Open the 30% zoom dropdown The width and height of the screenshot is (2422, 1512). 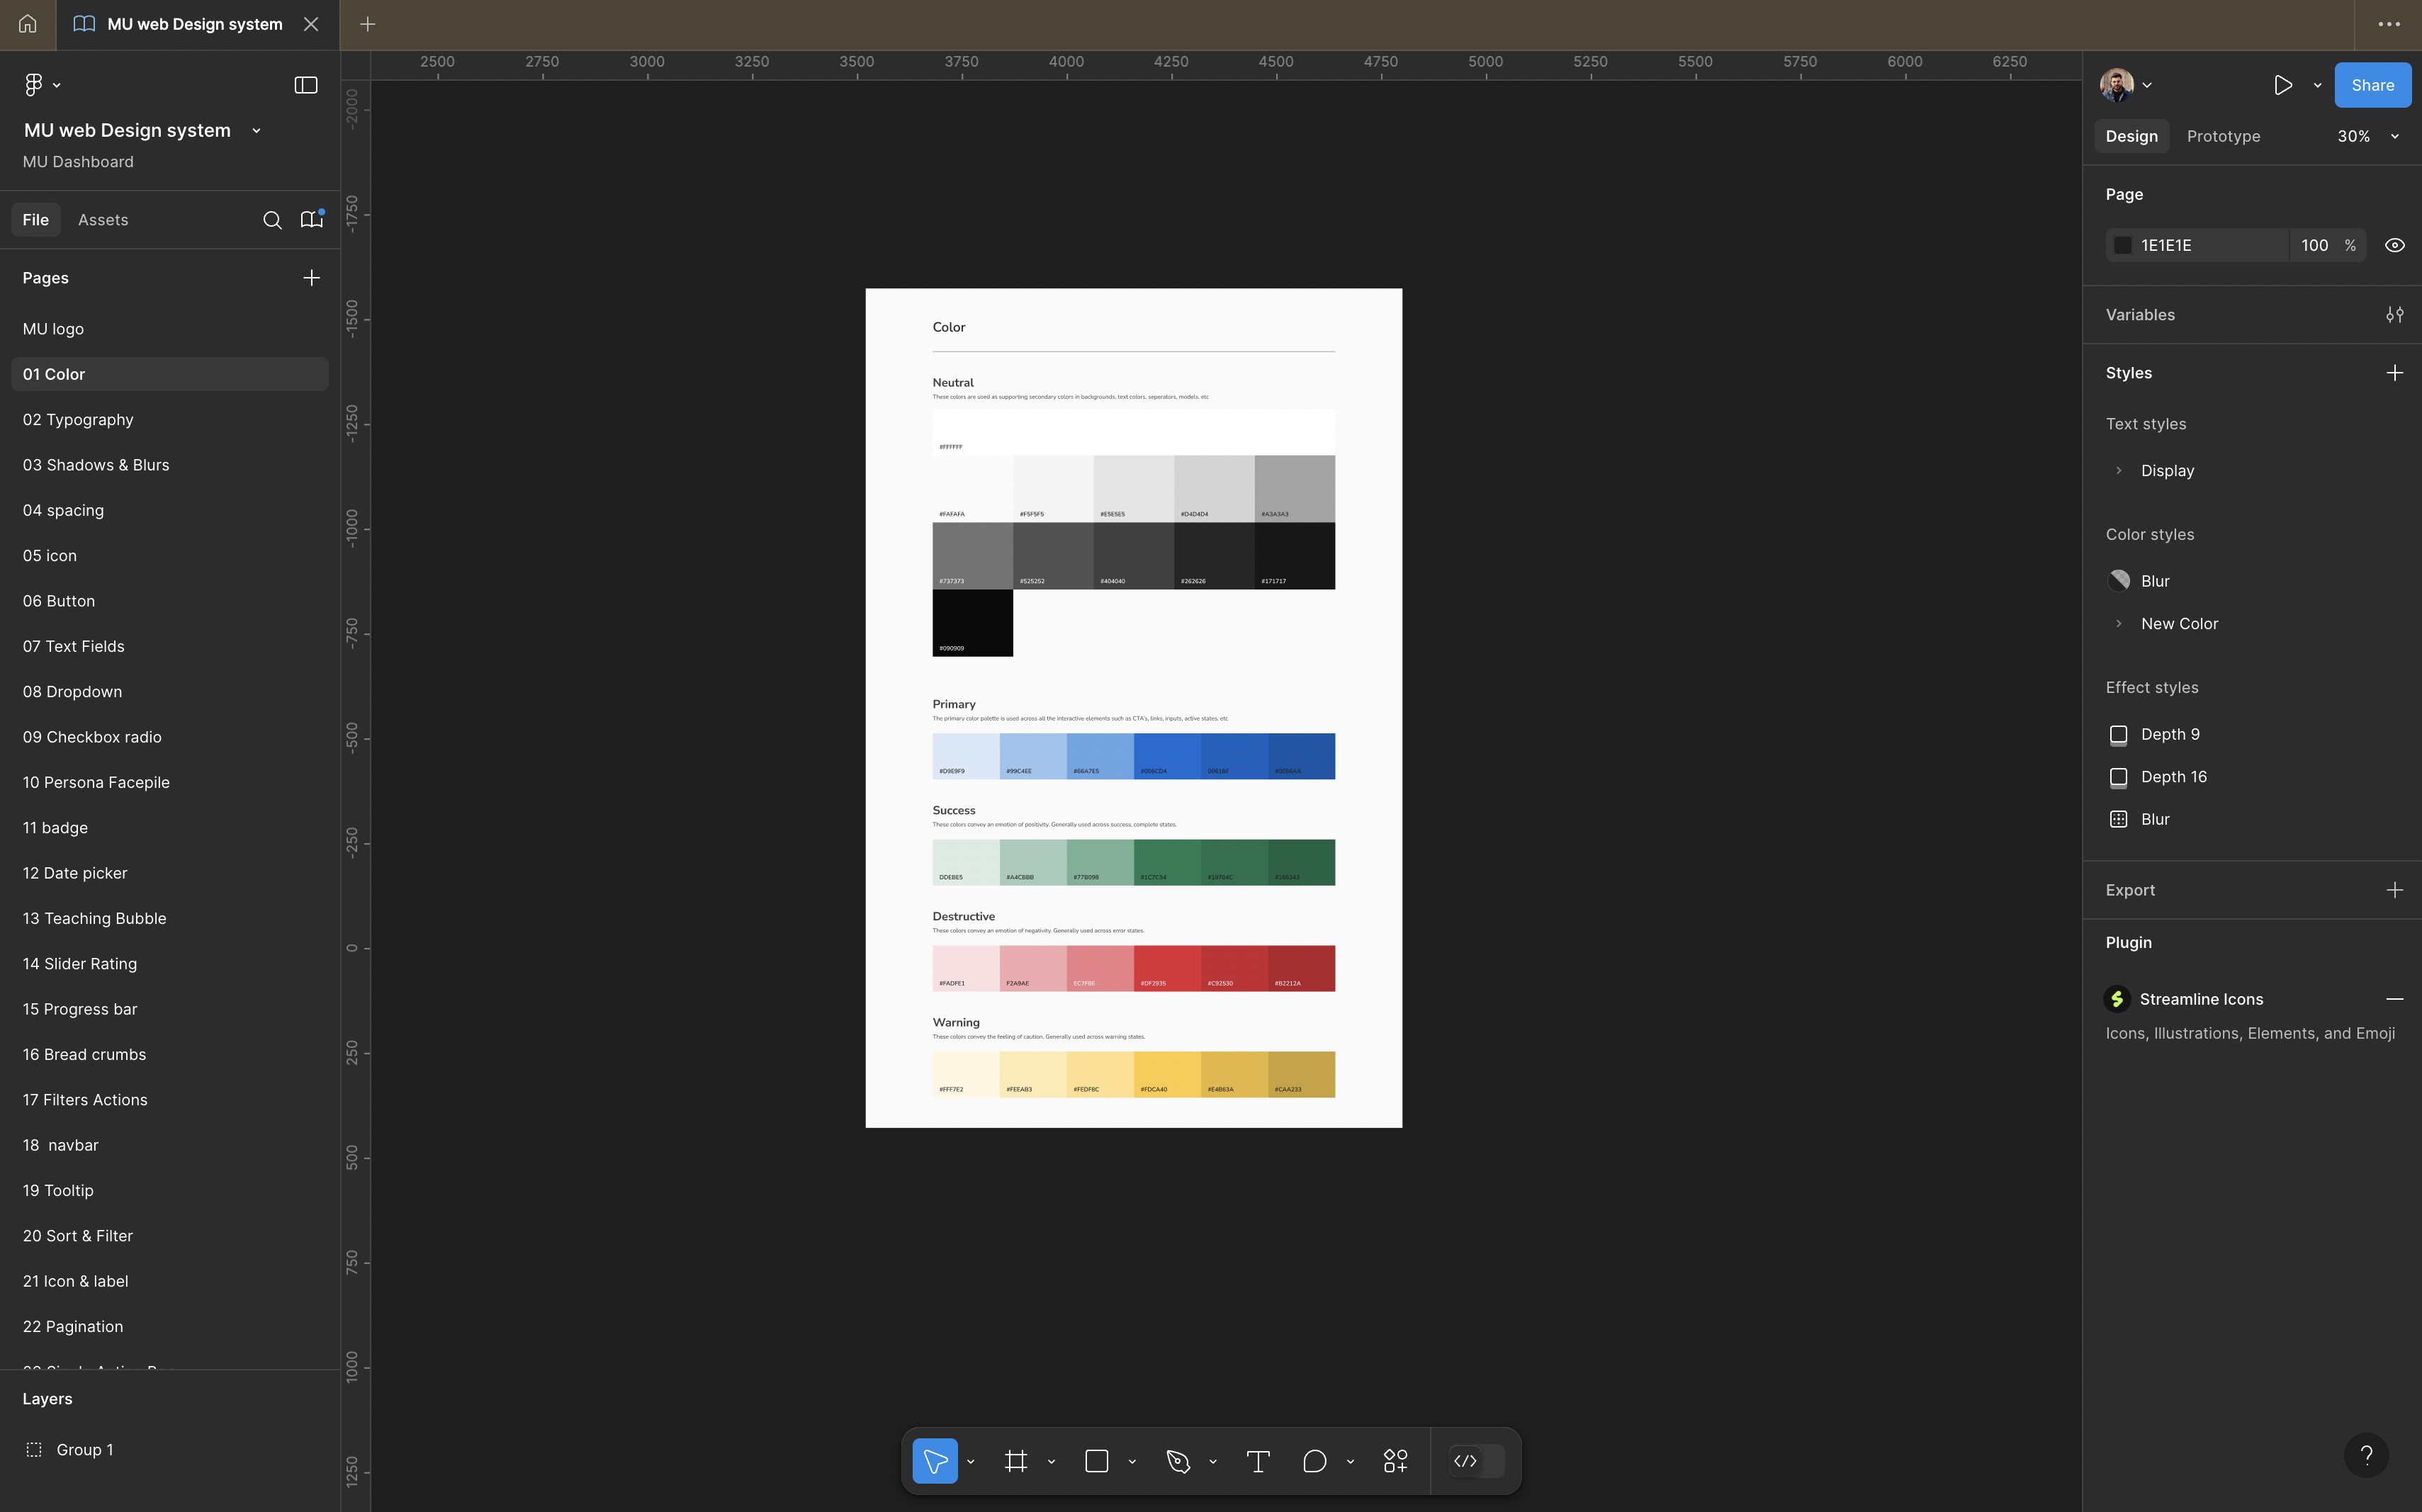2367,136
